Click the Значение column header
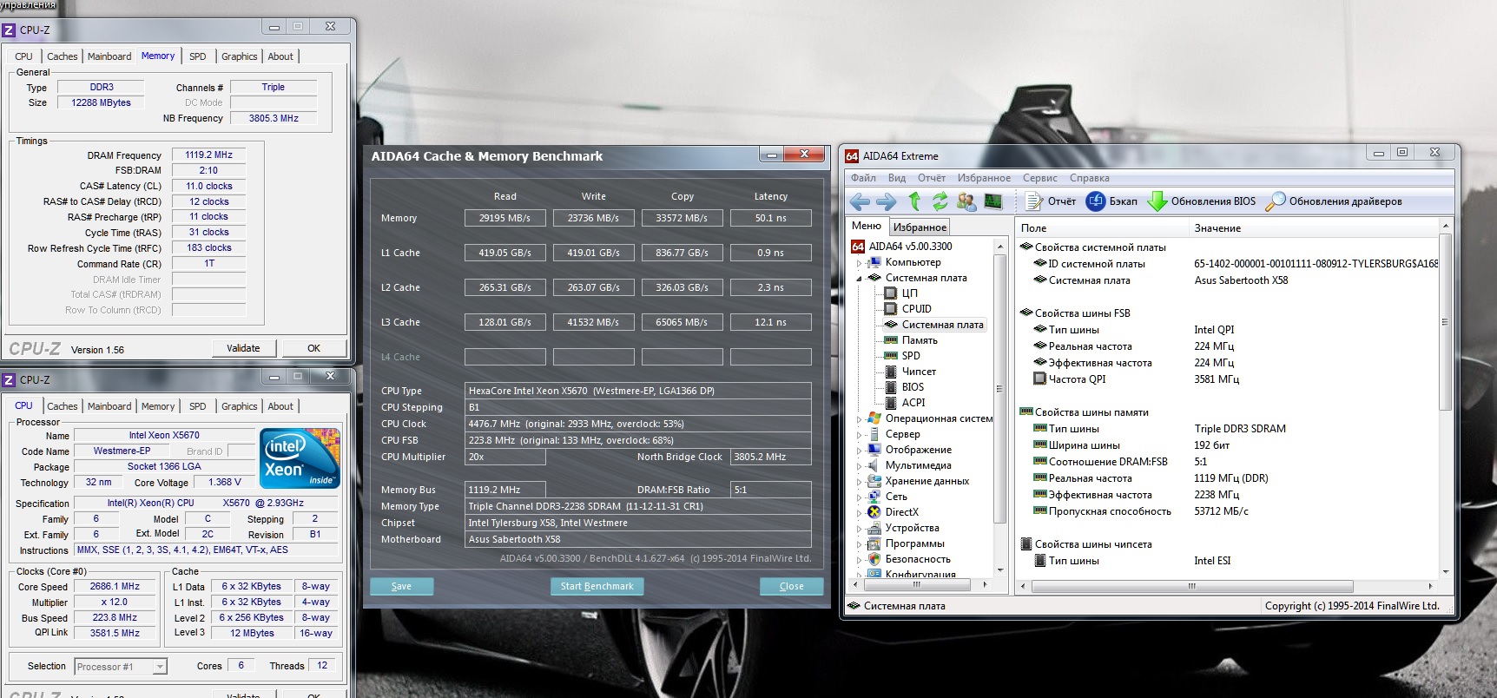 (1313, 228)
